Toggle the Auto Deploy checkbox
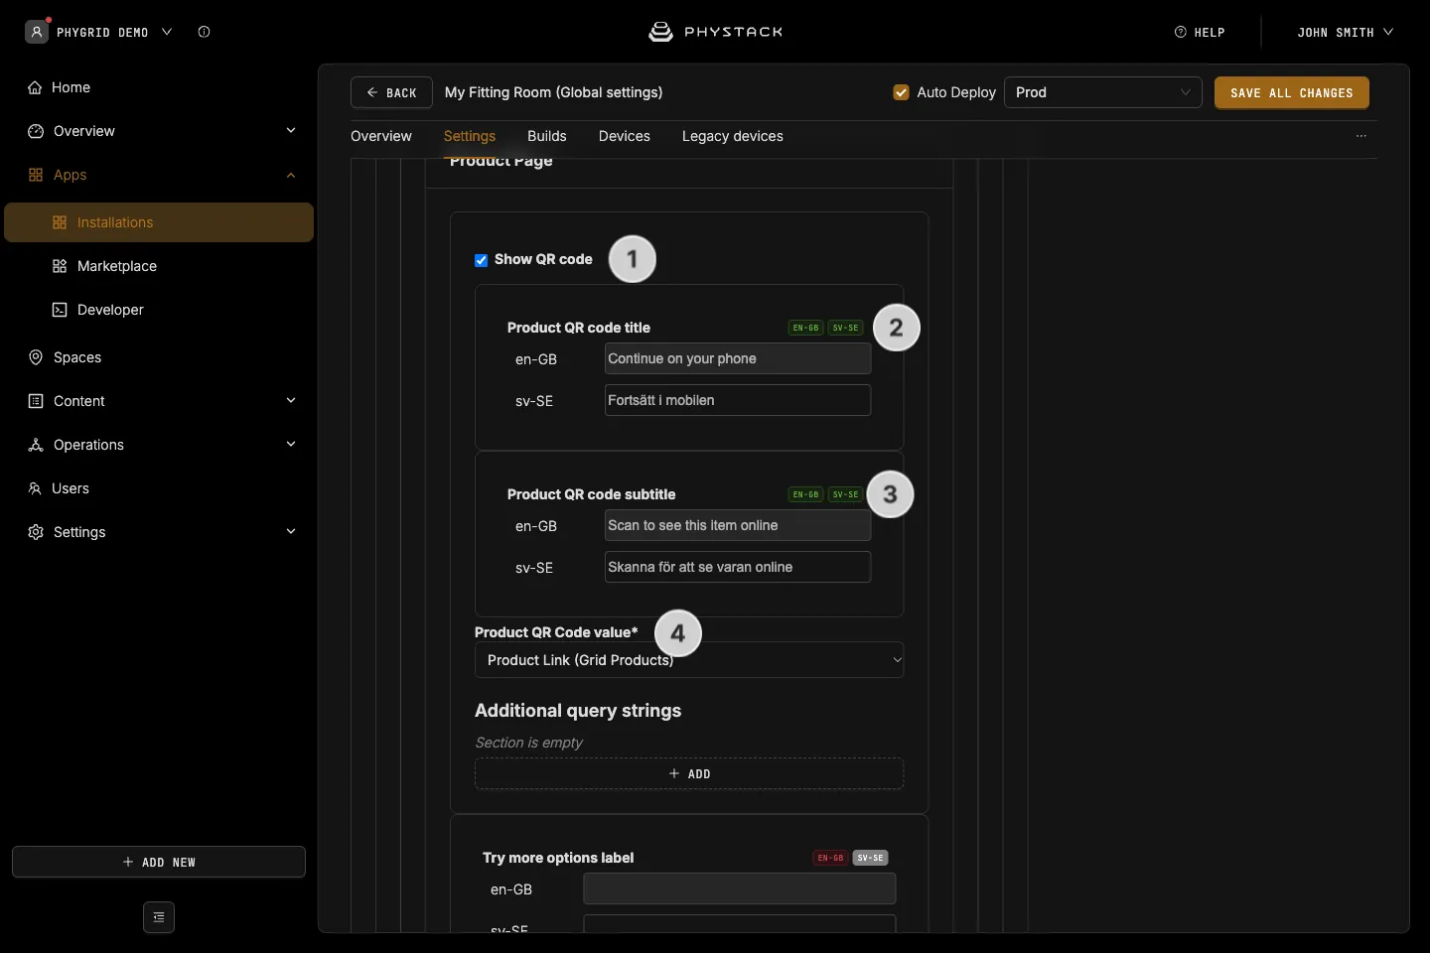This screenshot has width=1430, height=953. (x=902, y=92)
